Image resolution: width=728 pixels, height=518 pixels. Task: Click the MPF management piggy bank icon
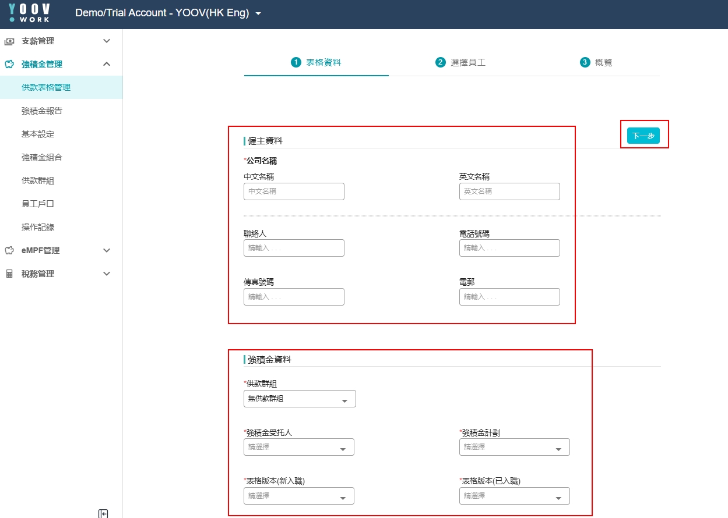coord(9,65)
